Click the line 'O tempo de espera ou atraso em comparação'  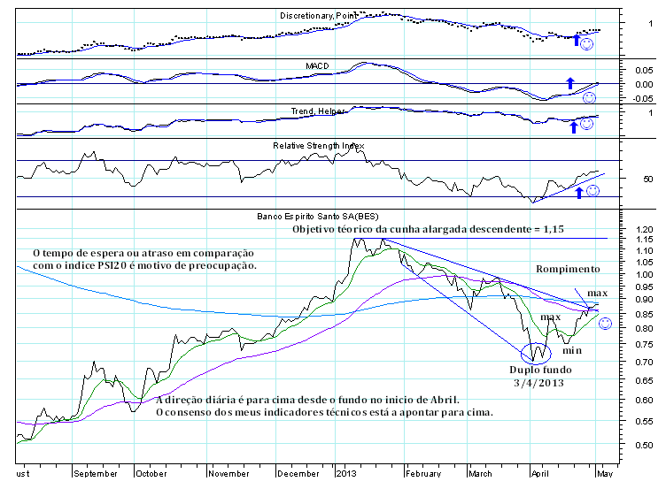point(143,253)
